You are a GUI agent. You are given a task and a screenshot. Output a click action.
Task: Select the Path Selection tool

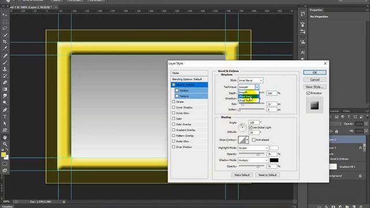point(5,123)
